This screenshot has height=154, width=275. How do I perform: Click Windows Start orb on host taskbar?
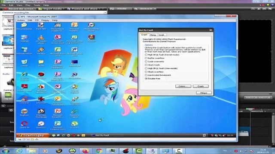pos(5,151)
